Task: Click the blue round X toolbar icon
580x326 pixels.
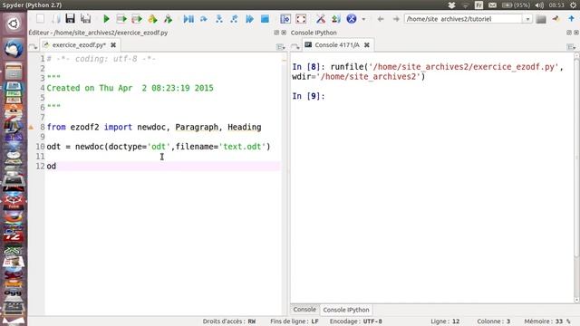Action: click(x=352, y=18)
